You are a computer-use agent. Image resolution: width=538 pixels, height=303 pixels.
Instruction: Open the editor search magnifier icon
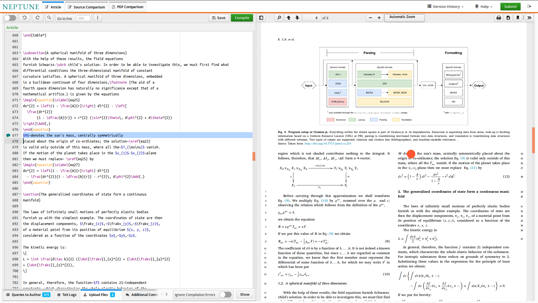tap(49, 18)
